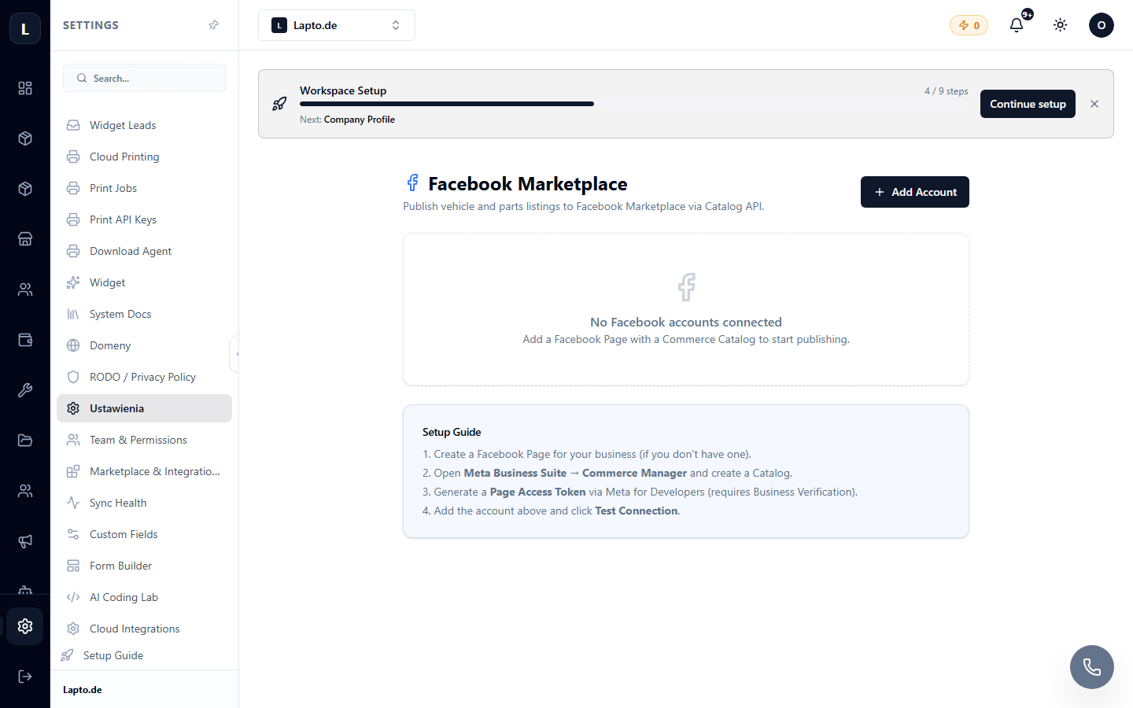Click step 3 about Page Access Token
This screenshot has width=1133, height=708.
pos(640,492)
